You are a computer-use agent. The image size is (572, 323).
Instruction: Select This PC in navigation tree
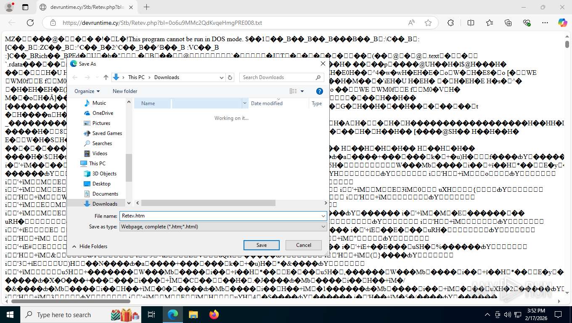pyautogui.click(x=97, y=164)
